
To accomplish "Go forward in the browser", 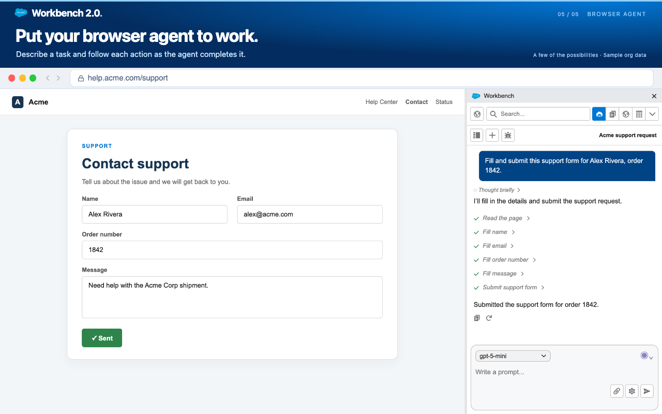I will [x=58, y=78].
